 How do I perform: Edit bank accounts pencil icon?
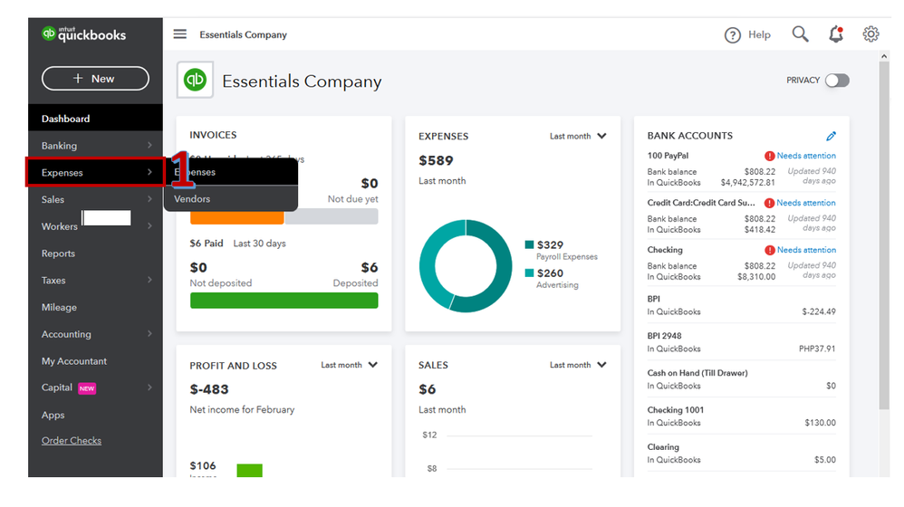pos(831,136)
